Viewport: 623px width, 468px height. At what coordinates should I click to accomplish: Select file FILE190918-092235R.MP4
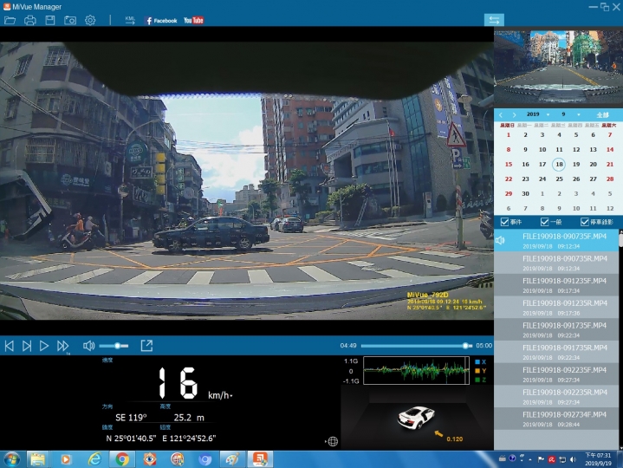(x=556, y=396)
